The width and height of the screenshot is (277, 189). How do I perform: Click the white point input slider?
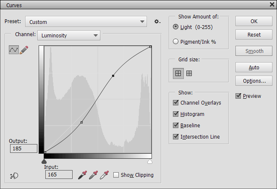click(x=150, y=161)
